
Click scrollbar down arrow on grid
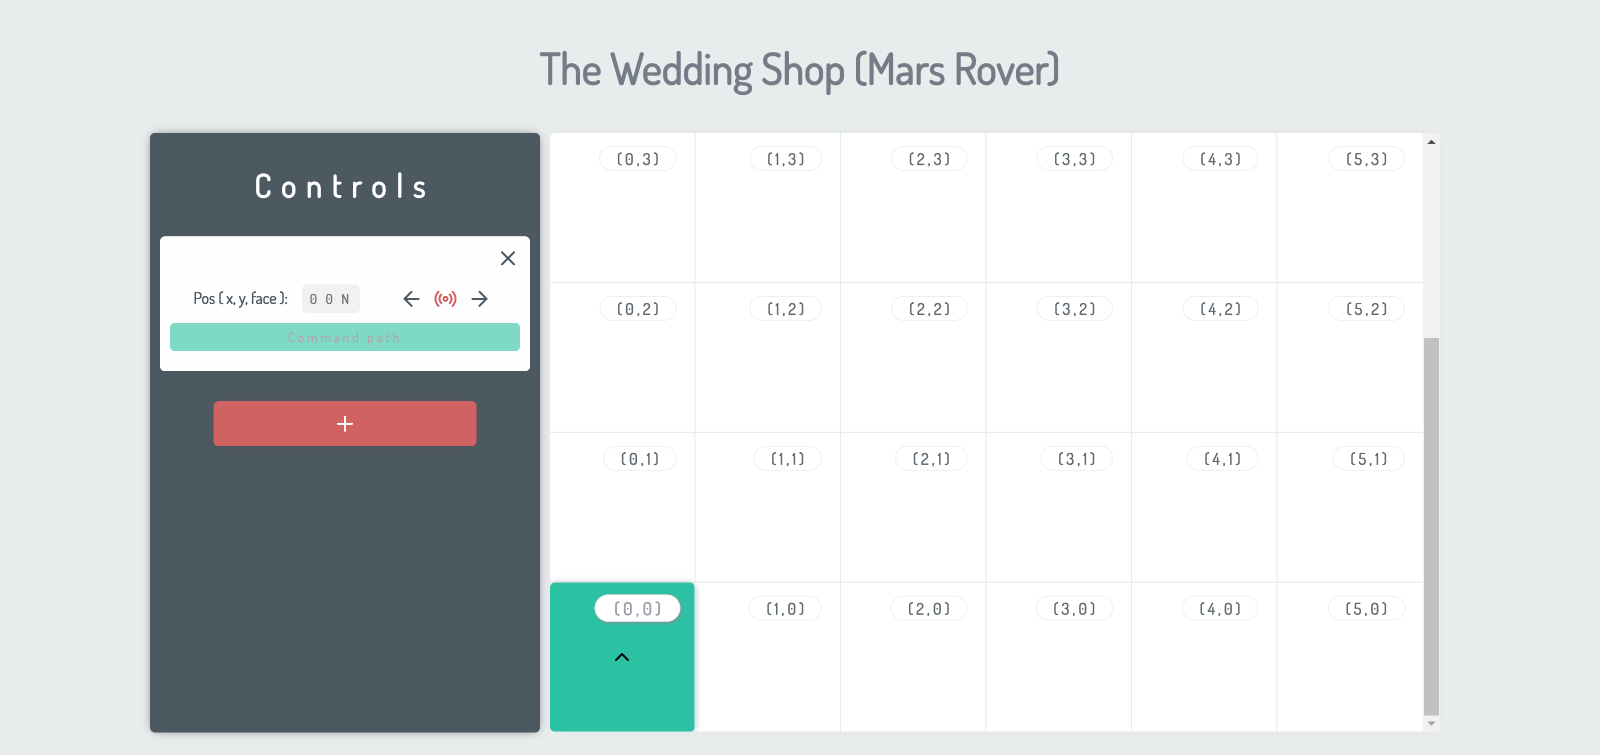coord(1431,724)
